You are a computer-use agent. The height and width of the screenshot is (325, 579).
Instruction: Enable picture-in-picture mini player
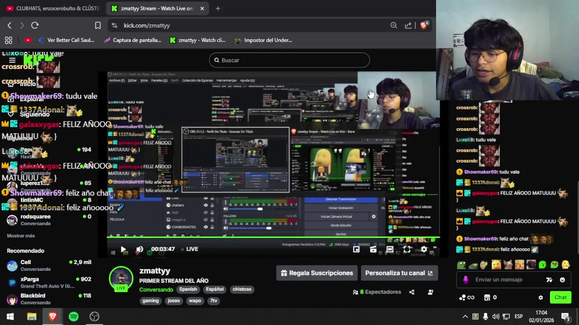356,249
